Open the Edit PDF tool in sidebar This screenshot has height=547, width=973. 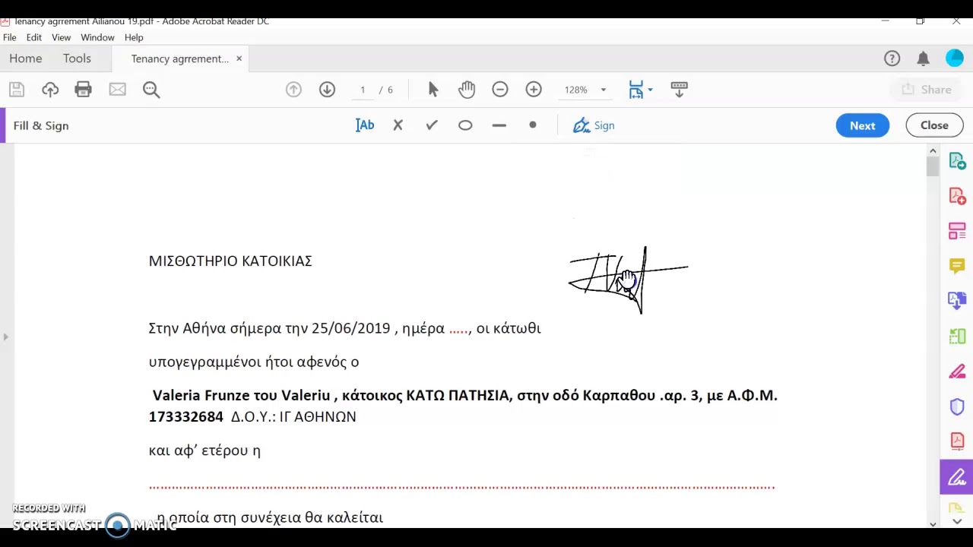point(957,231)
